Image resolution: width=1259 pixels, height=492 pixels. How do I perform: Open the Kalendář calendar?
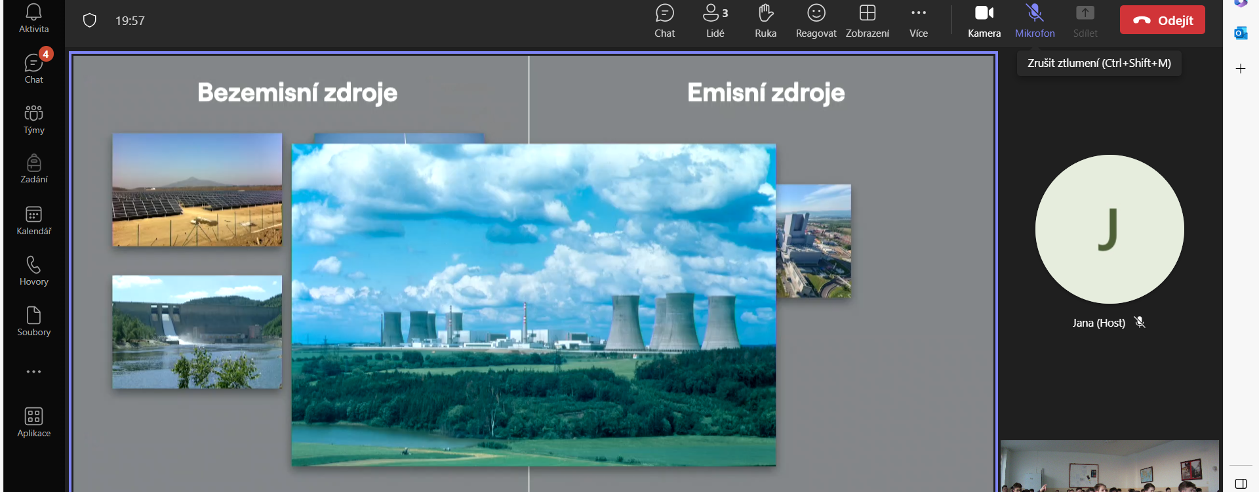pos(33,220)
